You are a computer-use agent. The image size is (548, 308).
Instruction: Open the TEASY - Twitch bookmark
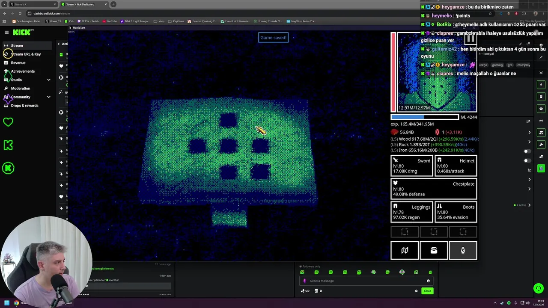(x=87, y=21)
